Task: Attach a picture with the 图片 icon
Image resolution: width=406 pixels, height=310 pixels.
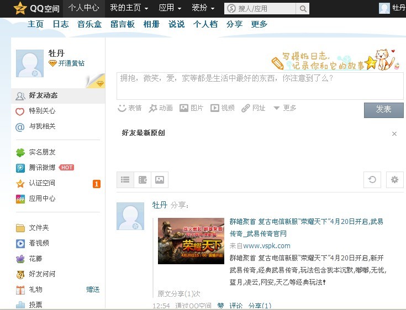Action: pos(184,108)
